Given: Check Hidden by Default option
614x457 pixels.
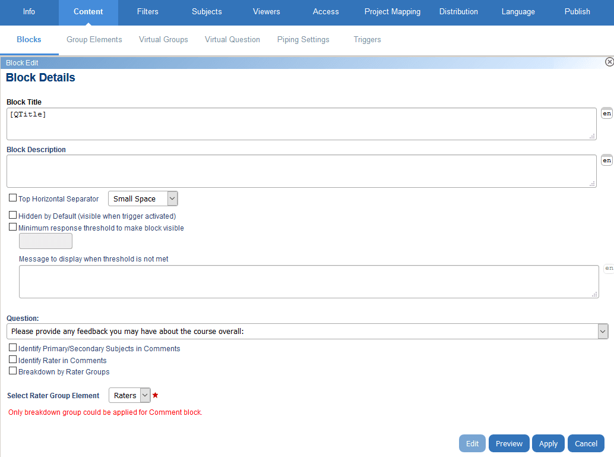Looking at the screenshot, I should click(x=13, y=215).
